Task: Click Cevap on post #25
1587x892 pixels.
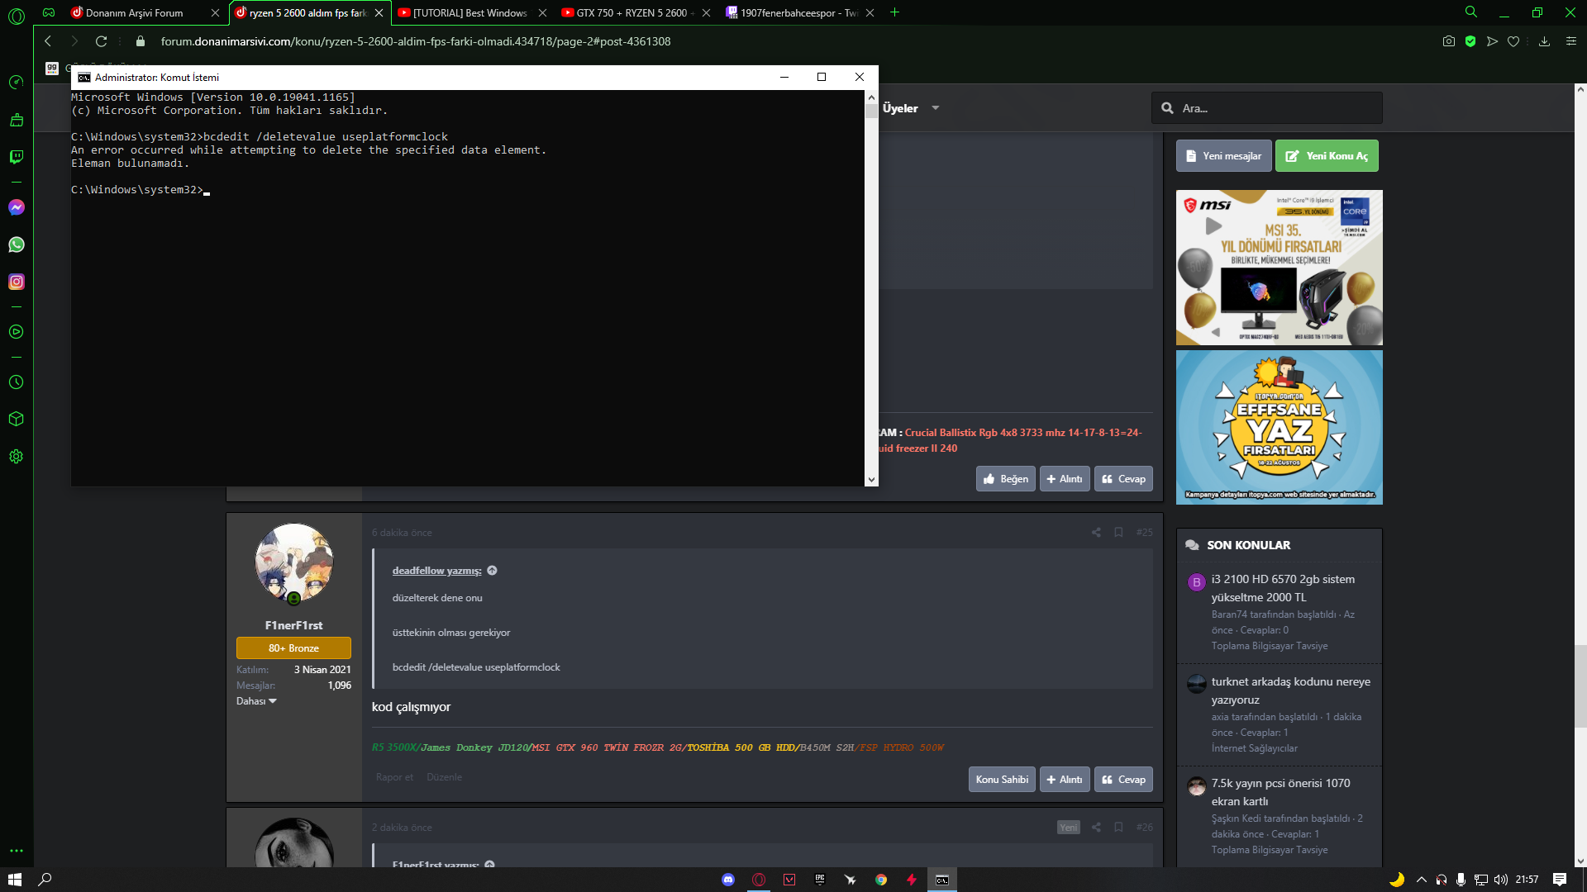Action: tap(1123, 780)
